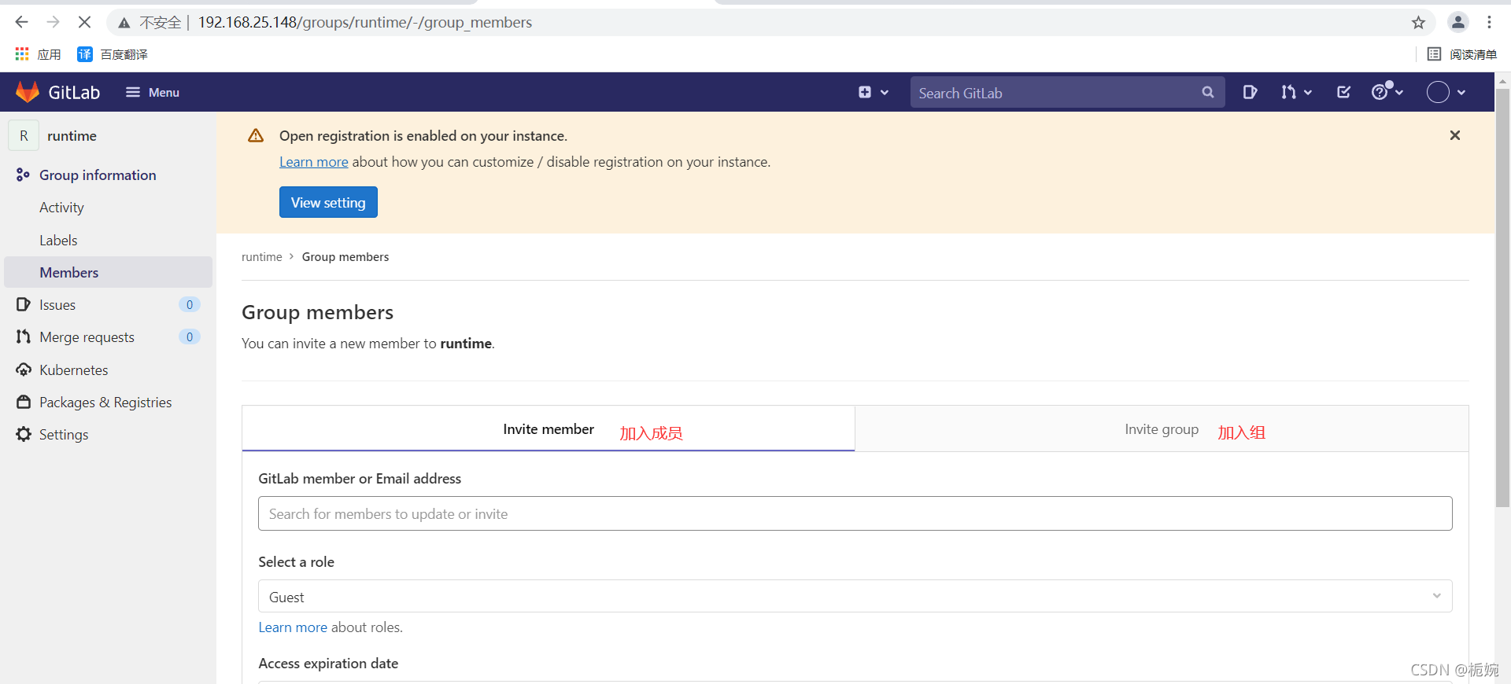The image size is (1511, 684).
Task: Open the Issues icon in top navbar
Action: (x=1250, y=92)
